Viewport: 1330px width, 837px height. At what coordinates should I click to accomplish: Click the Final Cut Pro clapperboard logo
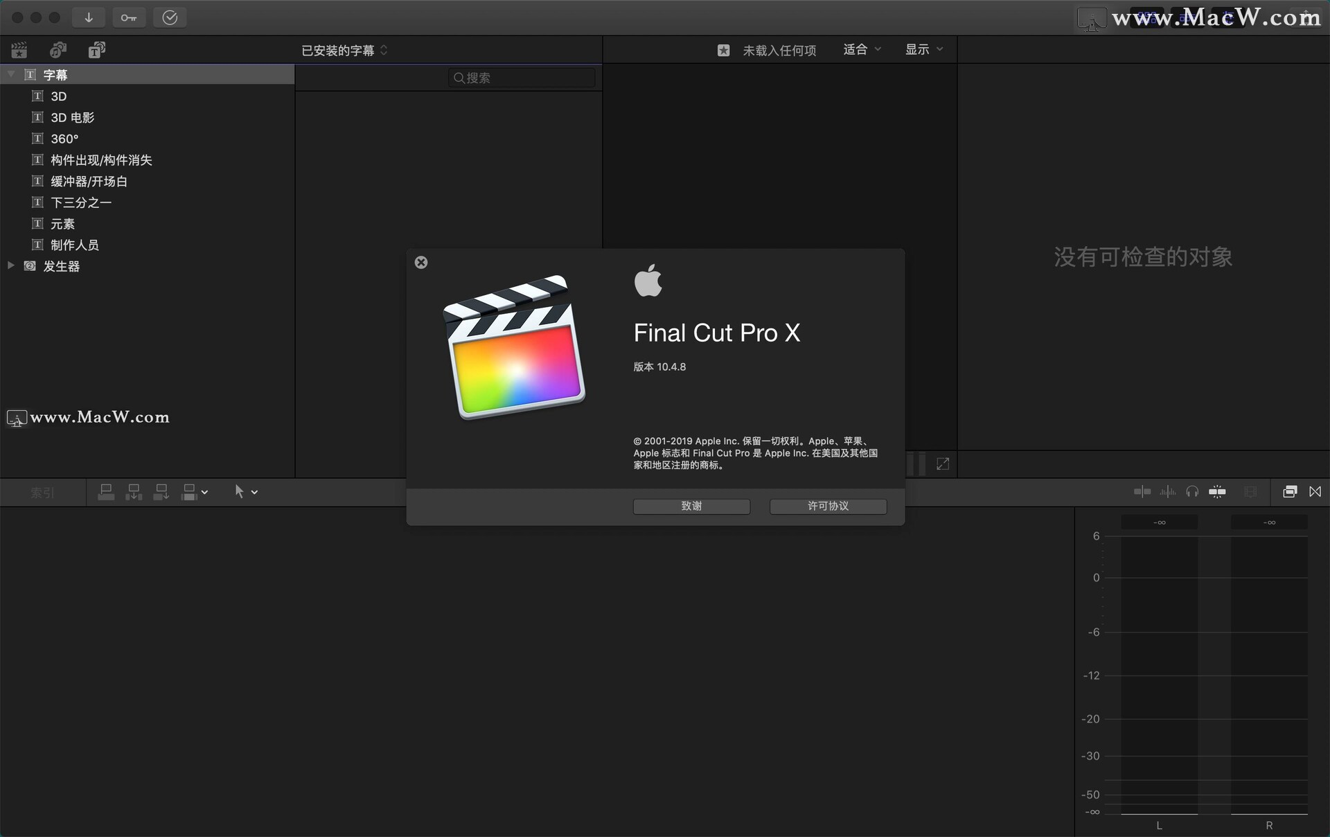514,348
